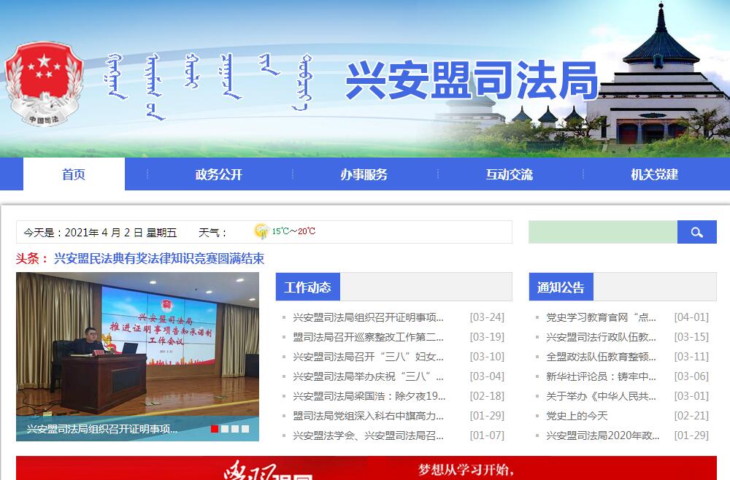This screenshot has height=480, width=730.
Task: Open the 通知公告 section header
Action: click(x=561, y=287)
